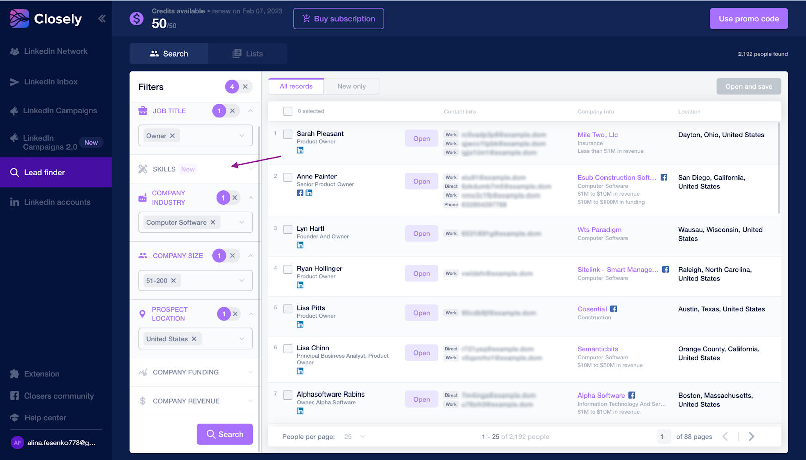Collapse the Job Title filter section
806x460 pixels.
click(x=250, y=111)
